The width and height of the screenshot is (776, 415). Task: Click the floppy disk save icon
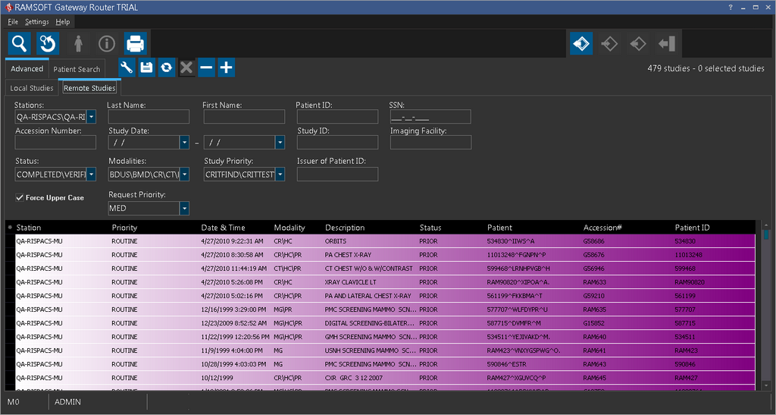click(x=146, y=68)
